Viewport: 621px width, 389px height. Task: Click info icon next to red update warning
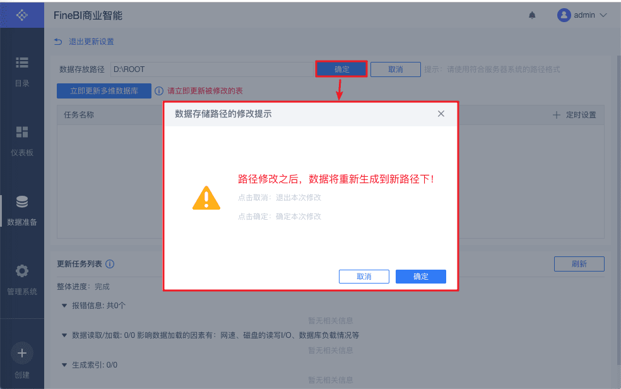159,91
